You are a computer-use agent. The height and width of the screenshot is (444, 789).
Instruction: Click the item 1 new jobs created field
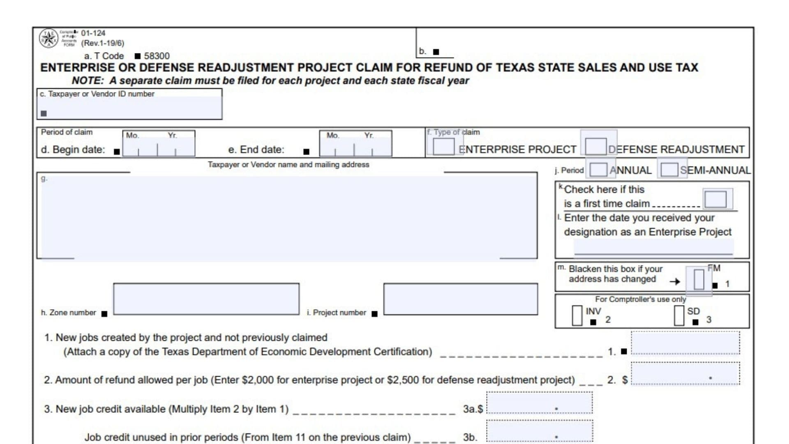tap(685, 343)
